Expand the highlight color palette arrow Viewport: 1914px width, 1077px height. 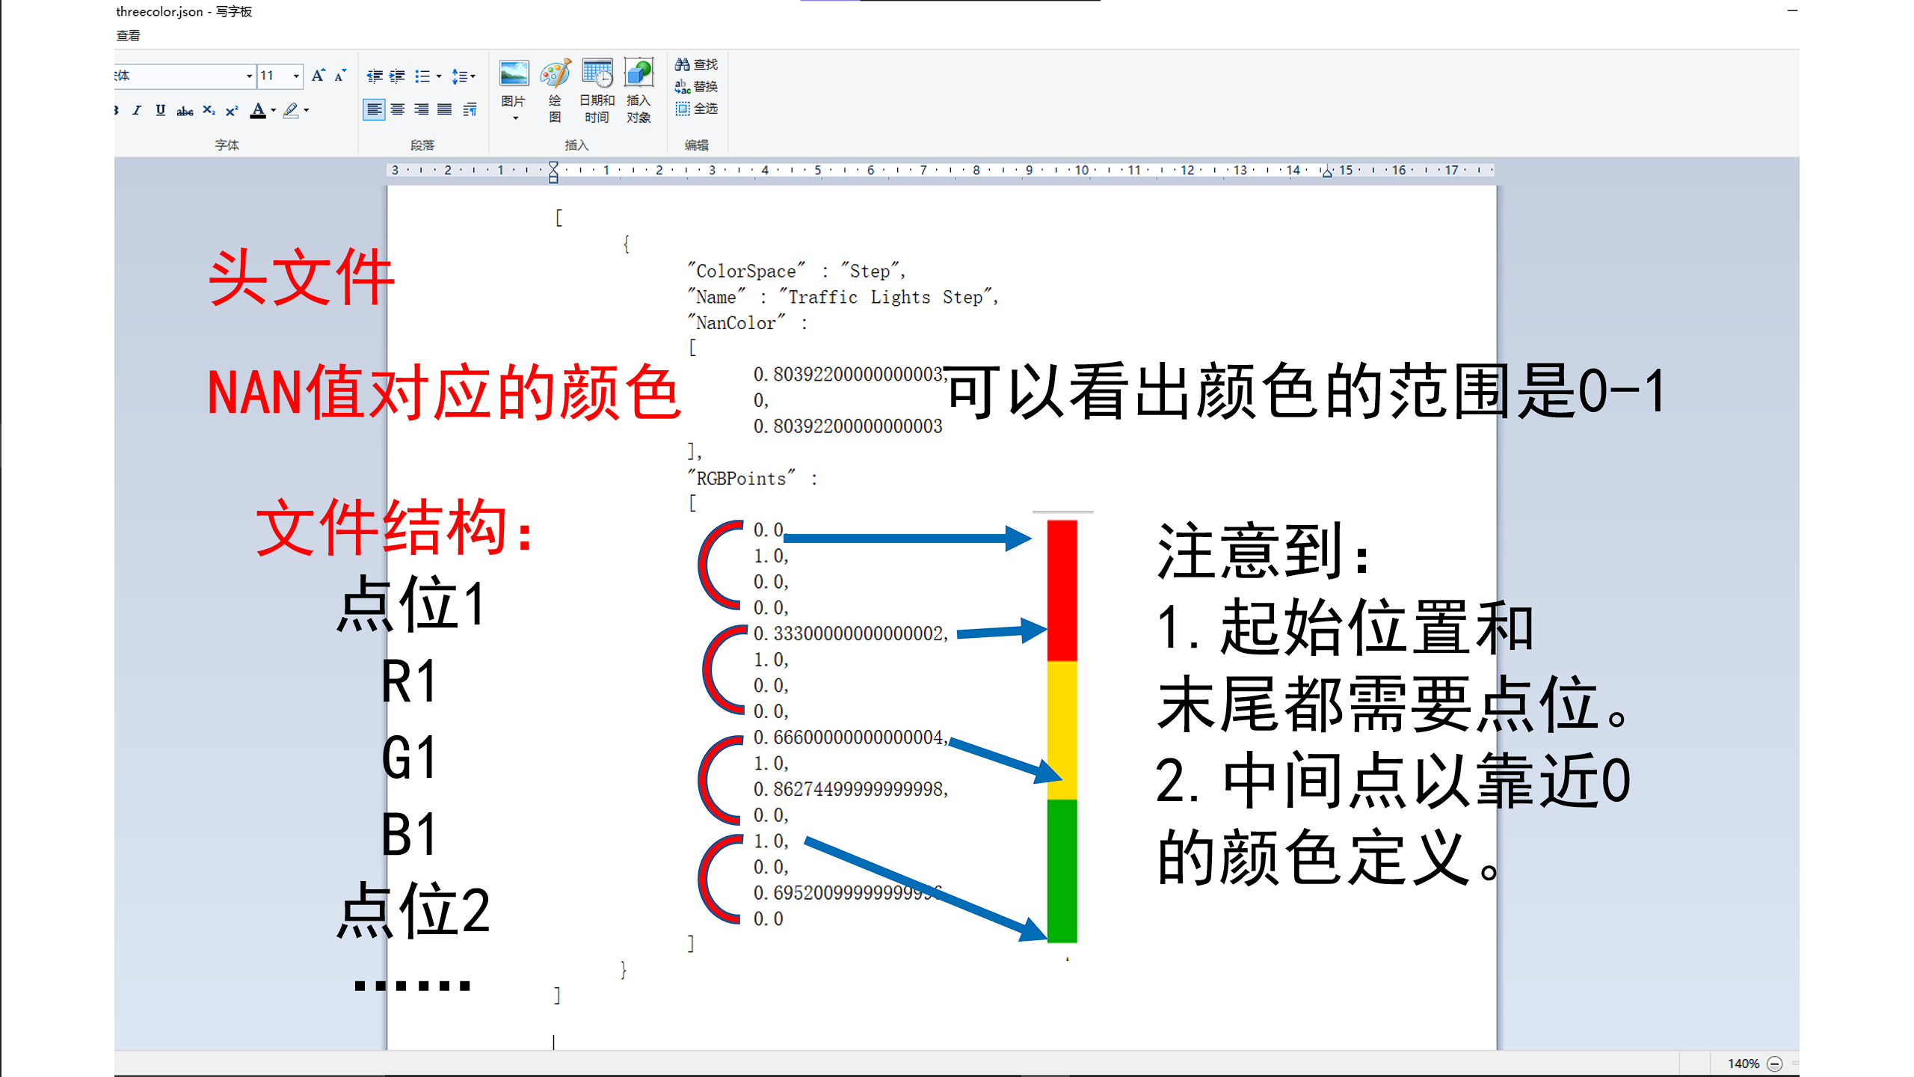tap(307, 111)
